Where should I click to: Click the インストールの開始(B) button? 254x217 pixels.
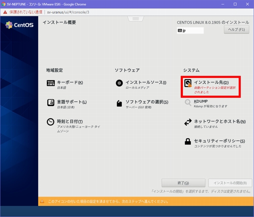point(230,183)
